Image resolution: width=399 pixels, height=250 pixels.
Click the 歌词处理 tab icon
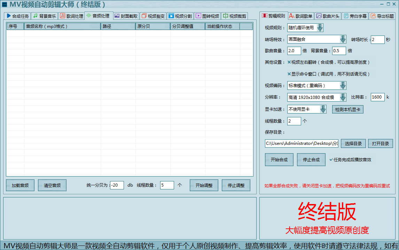[x=62, y=16]
